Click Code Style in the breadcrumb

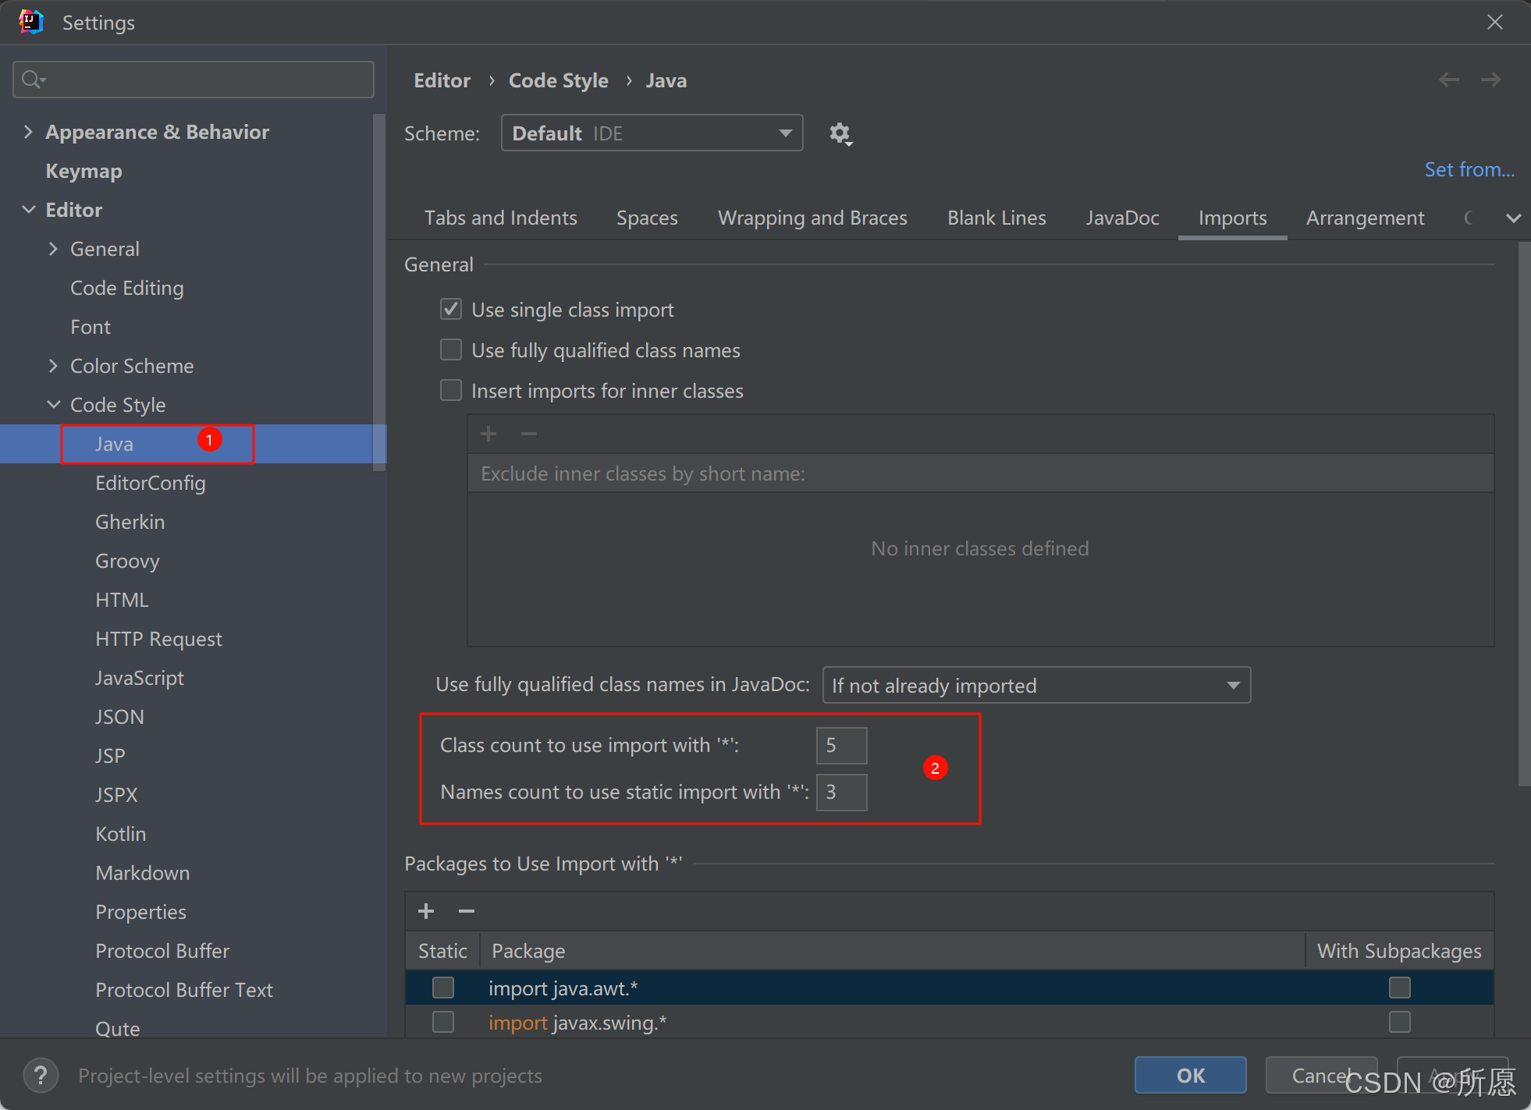pos(558,80)
